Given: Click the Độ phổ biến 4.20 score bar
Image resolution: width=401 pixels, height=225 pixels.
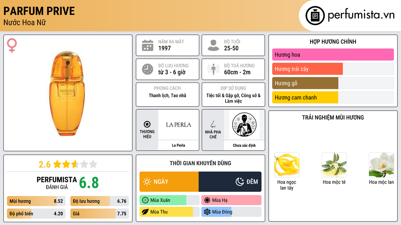Looking at the screenshot, I should [x=36, y=214].
